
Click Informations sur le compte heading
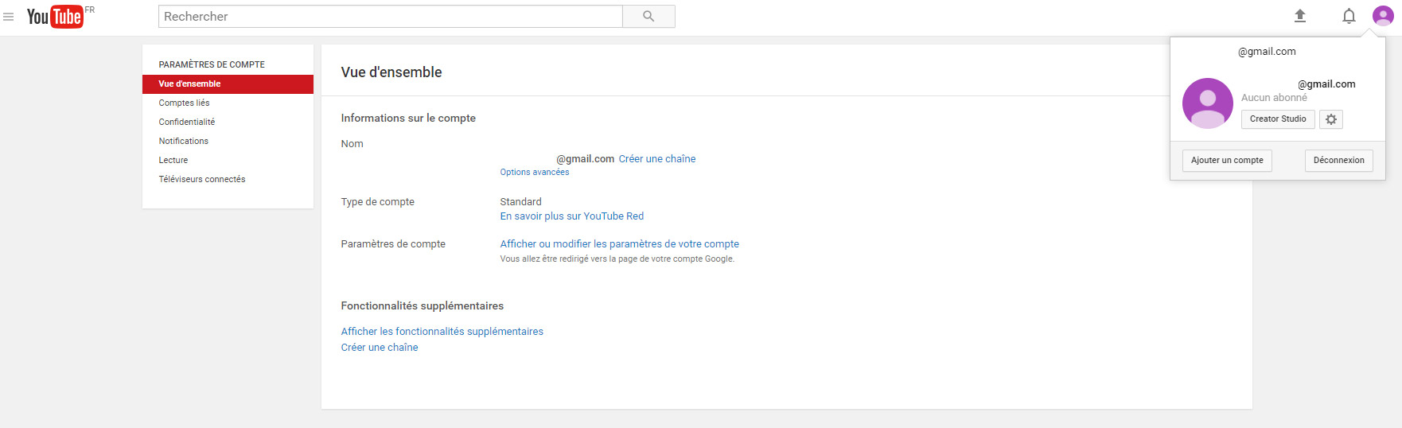[x=408, y=119]
